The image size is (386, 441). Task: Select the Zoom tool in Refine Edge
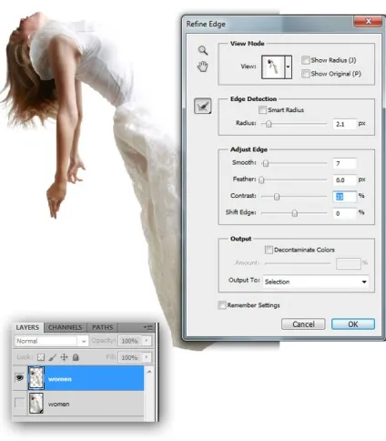pos(203,50)
